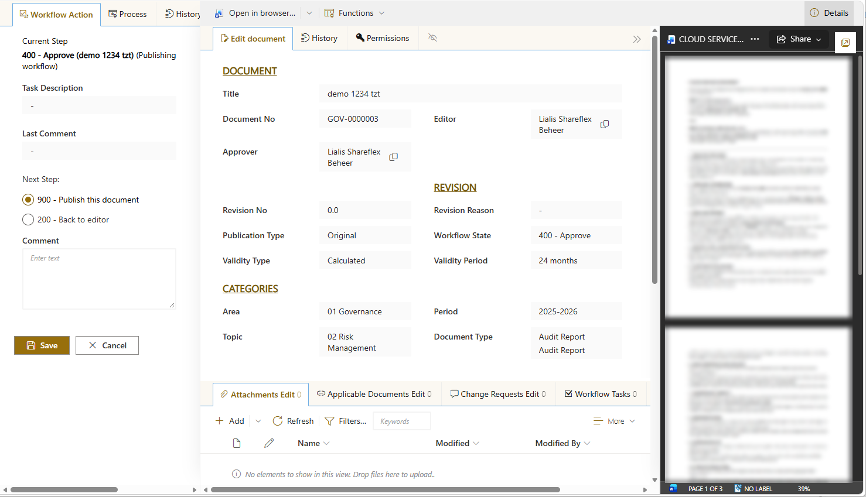Cancel the workflow action
The image size is (866, 497).
107,345
